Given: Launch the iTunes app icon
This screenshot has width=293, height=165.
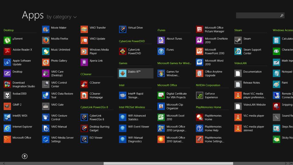Looking at the screenshot, I should pyautogui.click(x=161, y=52).
